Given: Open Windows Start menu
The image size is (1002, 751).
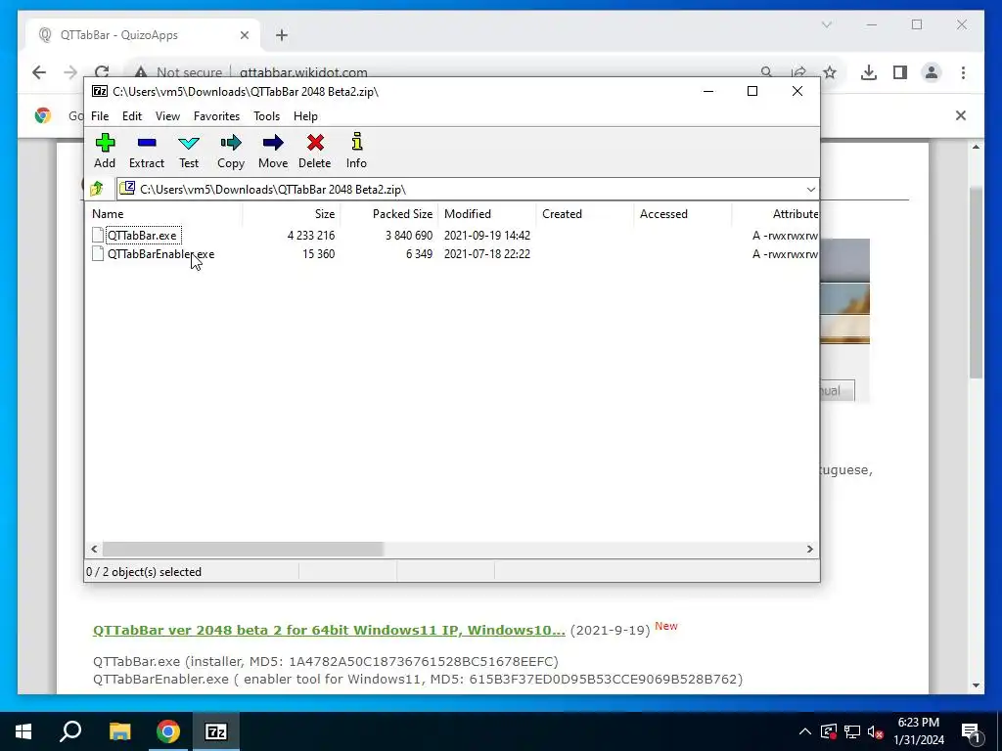Looking at the screenshot, I should tap(23, 731).
